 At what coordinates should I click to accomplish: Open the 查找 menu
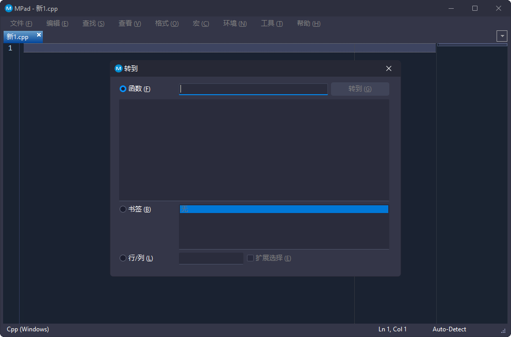[x=93, y=23]
